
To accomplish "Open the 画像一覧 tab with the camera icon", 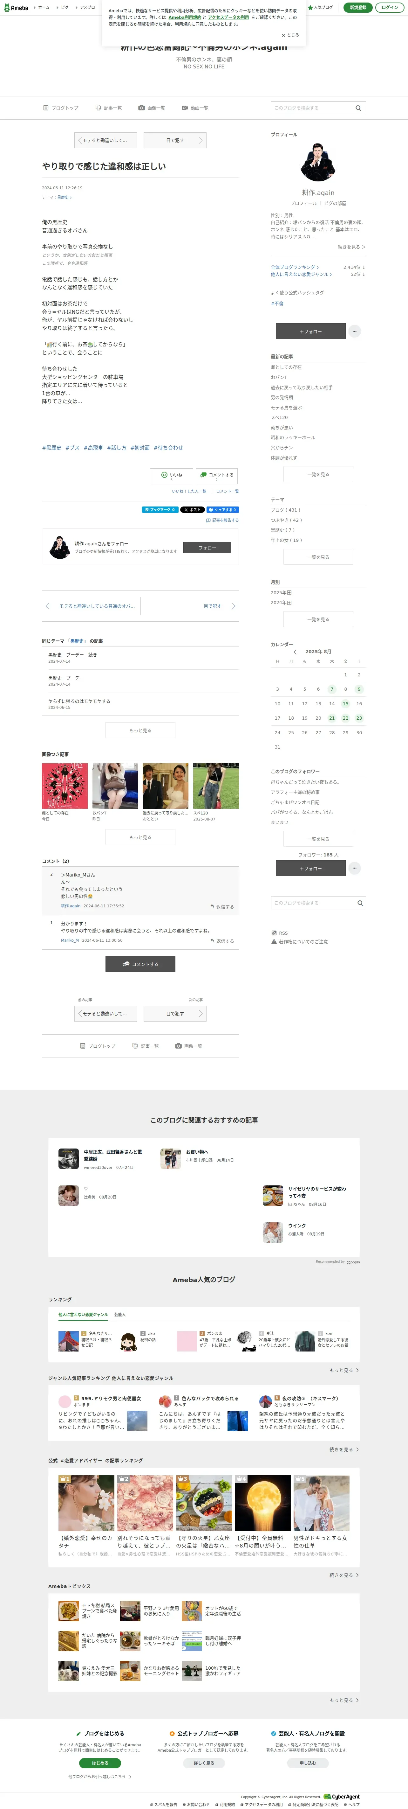I will (152, 108).
